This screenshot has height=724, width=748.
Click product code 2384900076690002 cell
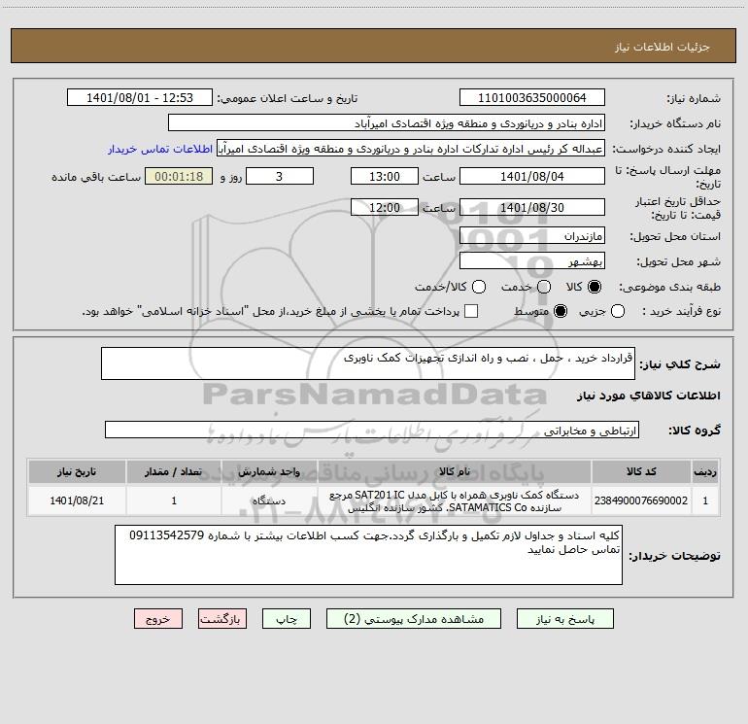641,500
